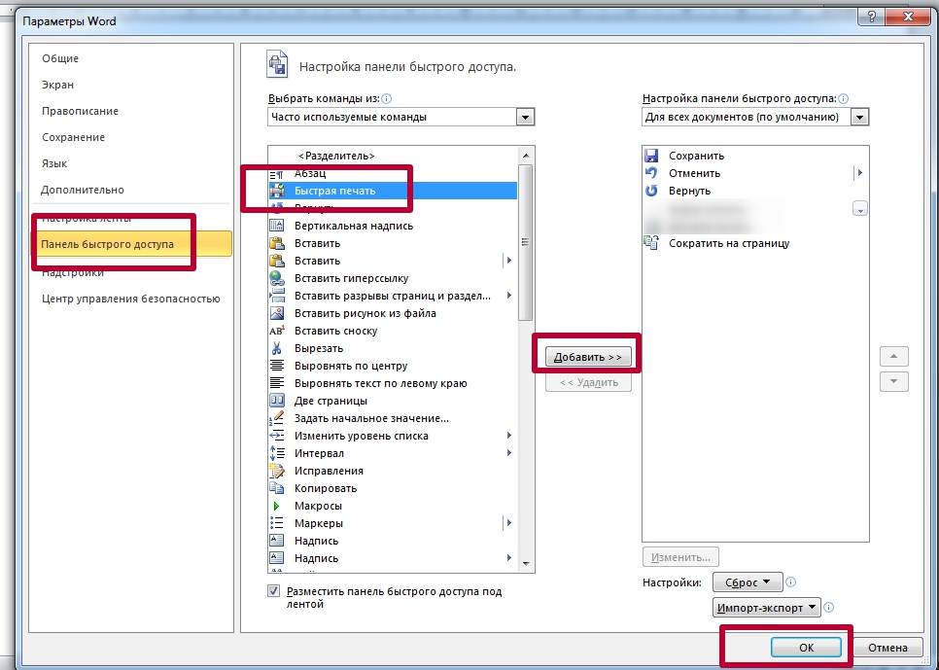
Task: Open the Сохранение settings category
Action: tap(73, 137)
